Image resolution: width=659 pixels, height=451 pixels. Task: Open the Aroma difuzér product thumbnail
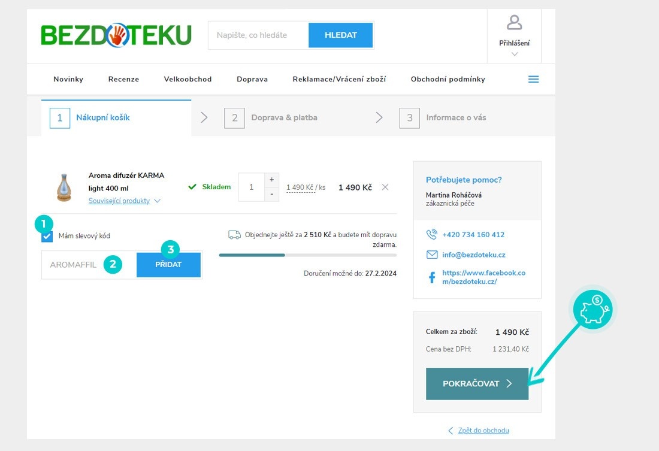point(64,187)
